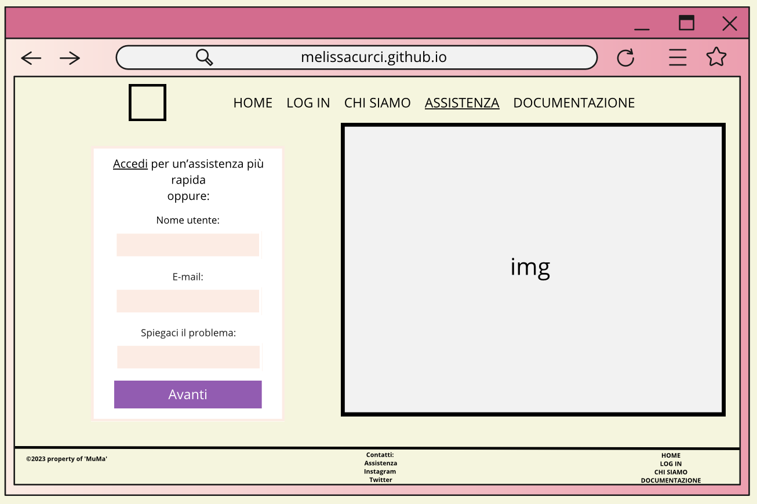Click the E-mail: label
Image resolution: width=757 pixels, height=504 pixels.
click(188, 277)
